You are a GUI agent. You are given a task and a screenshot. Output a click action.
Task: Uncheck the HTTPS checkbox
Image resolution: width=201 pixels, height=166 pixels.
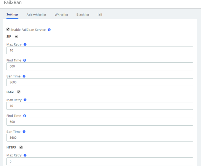(x=21, y=147)
